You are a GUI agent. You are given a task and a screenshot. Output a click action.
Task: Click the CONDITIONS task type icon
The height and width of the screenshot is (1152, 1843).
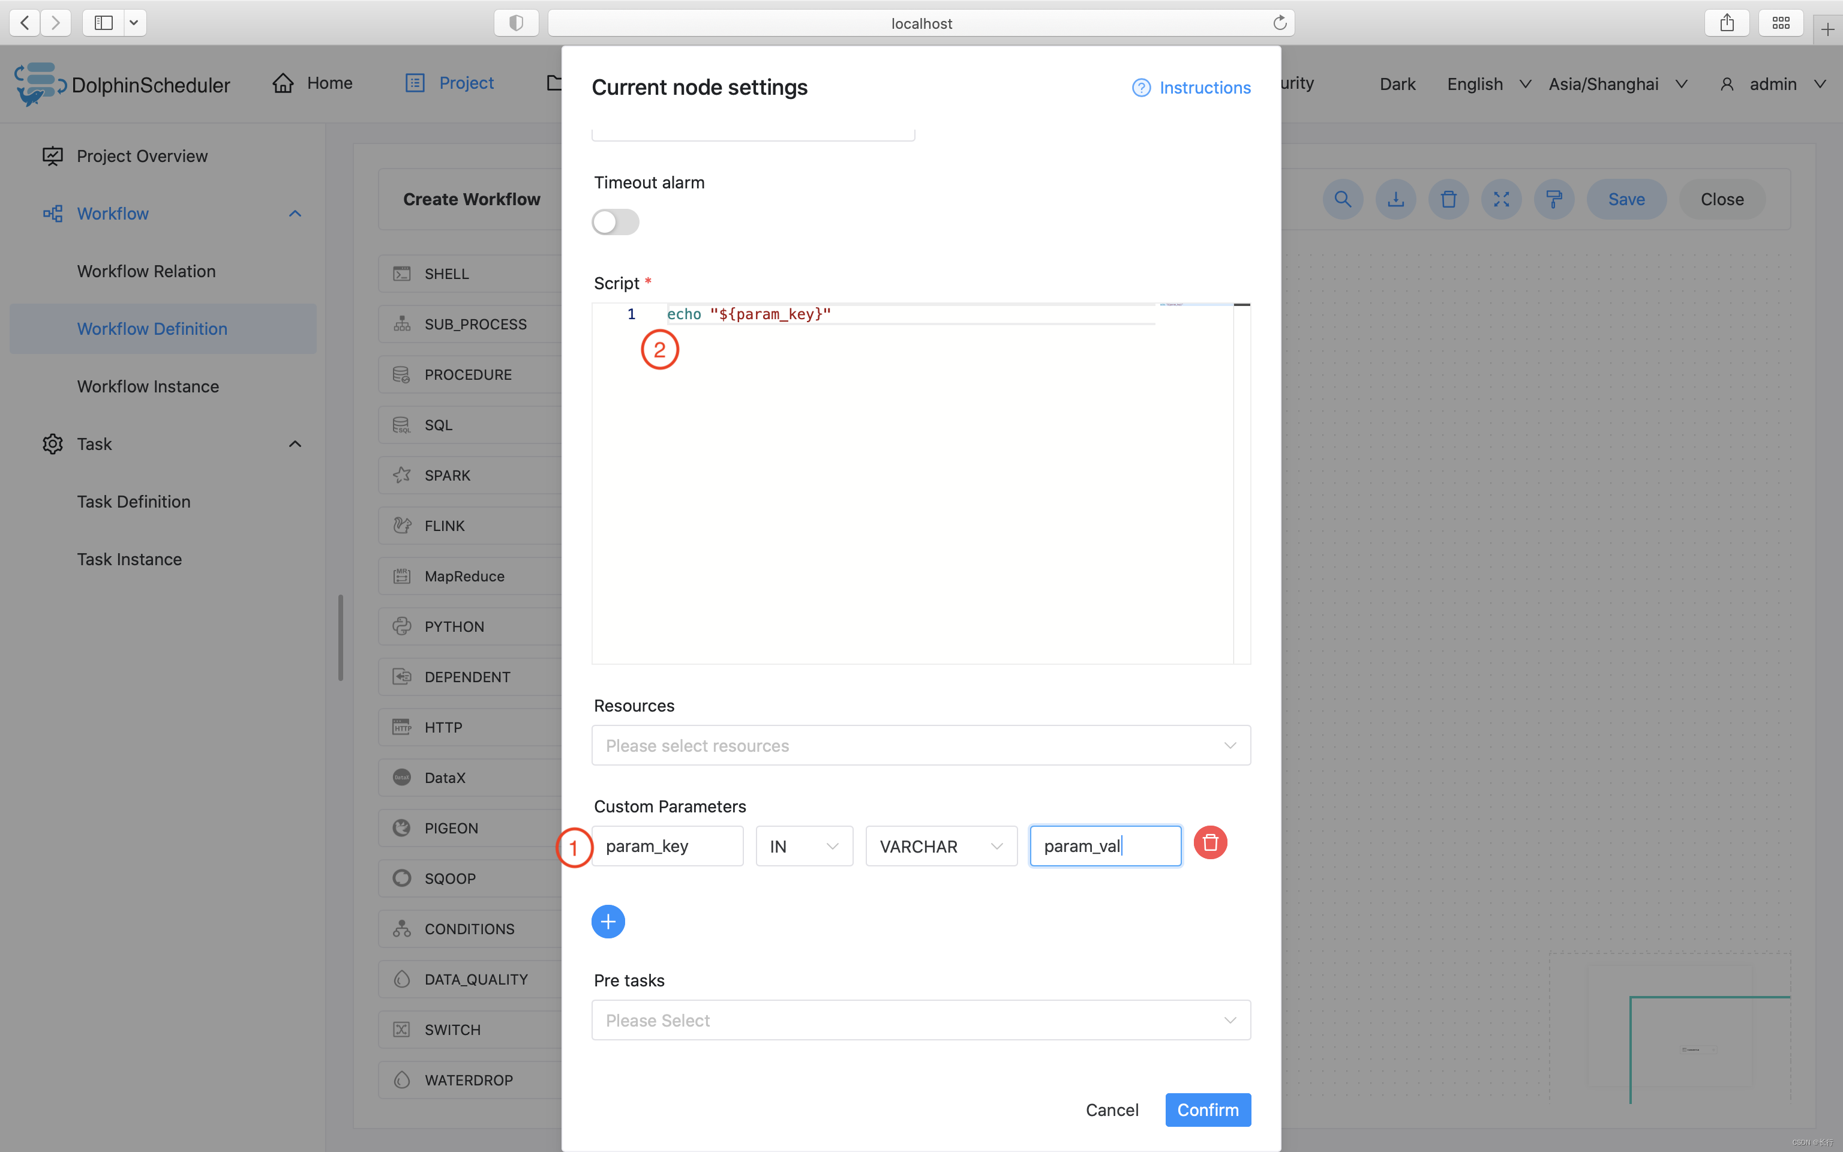coord(401,928)
